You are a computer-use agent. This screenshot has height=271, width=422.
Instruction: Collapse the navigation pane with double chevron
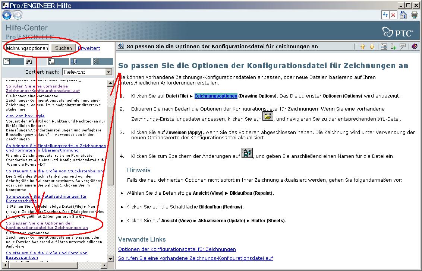tap(121, 46)
